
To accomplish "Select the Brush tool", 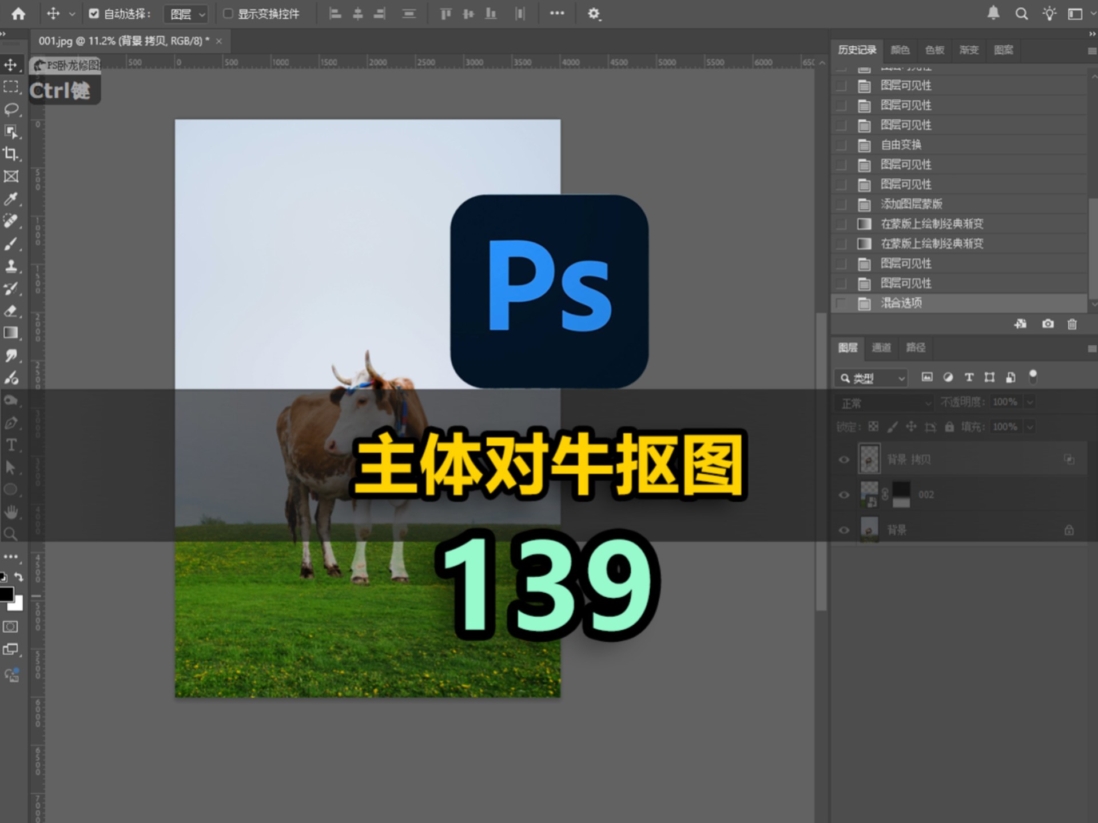I will [x=11, y=244].
